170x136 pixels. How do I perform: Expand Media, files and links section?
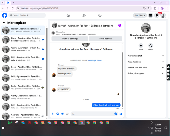click(146, 68)
